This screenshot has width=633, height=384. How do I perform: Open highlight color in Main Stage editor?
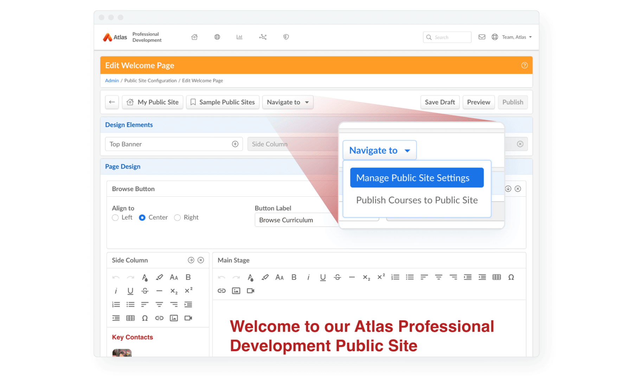pyautogui.click(x=265, y=277)
